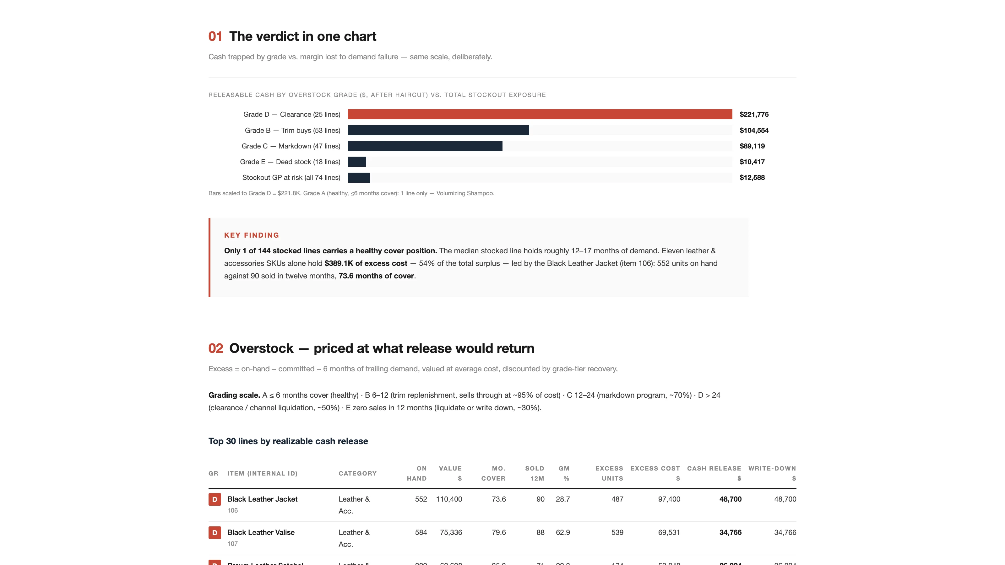Click the MO. COVER column header
Image resolution: width=1005 pixels, height=565 pixels.
493,473
